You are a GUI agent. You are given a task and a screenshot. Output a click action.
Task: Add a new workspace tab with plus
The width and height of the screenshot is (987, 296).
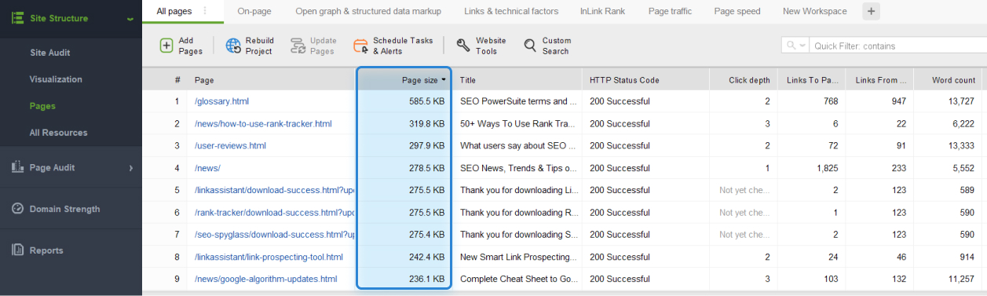coord(871,11)
